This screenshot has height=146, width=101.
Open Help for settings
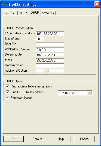[61, 139]
